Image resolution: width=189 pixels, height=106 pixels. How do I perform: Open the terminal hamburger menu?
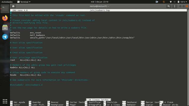[175, 6]
